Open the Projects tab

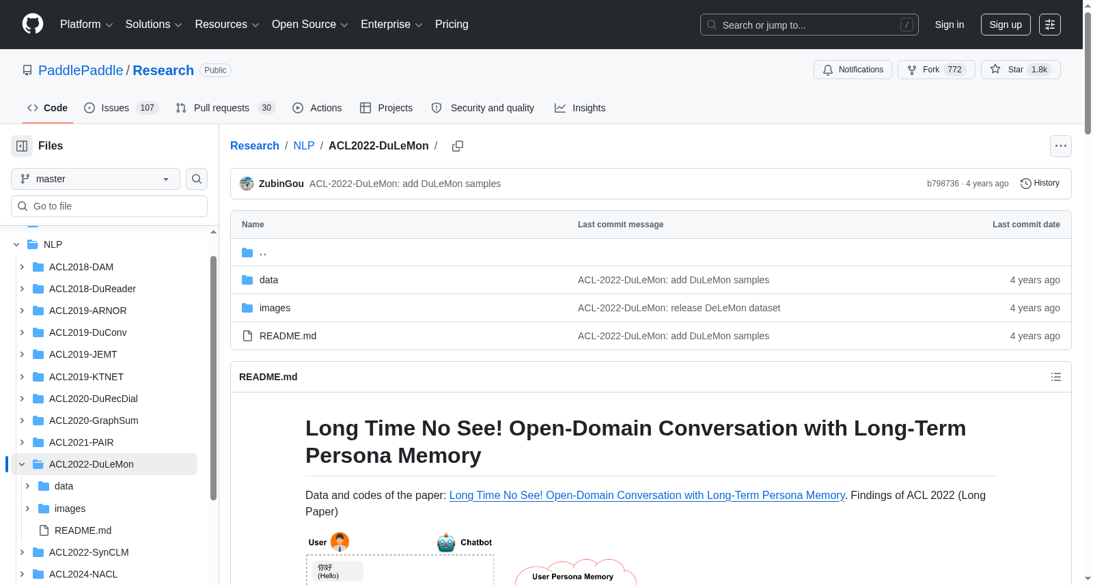coord(387,108)
